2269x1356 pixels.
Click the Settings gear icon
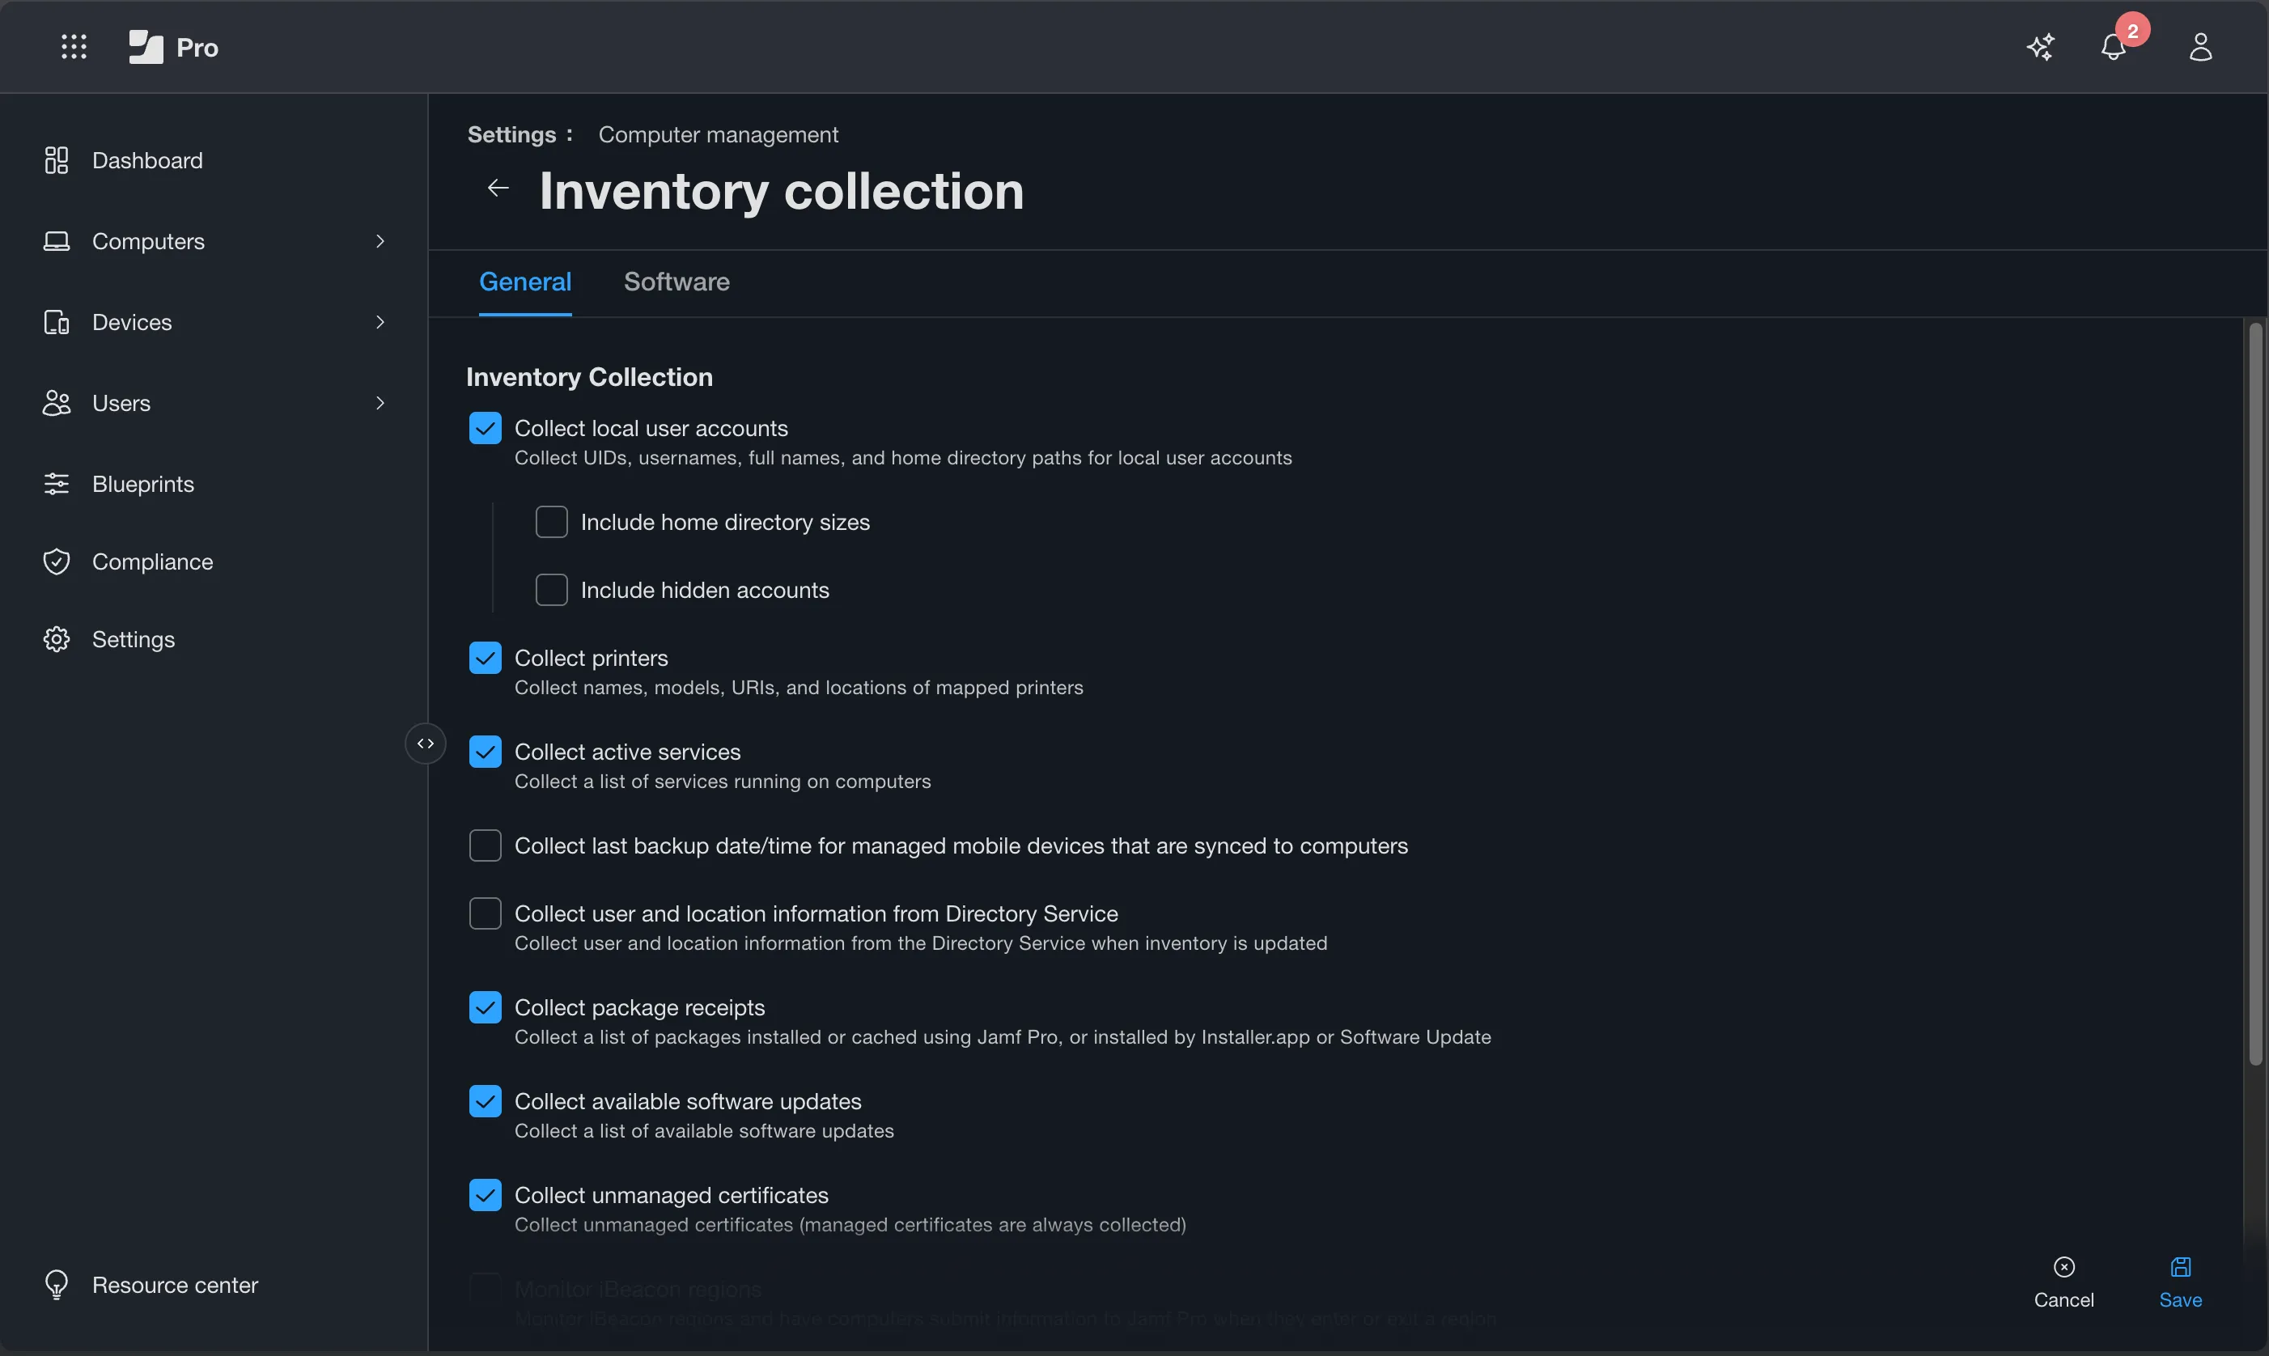pos(57,640)
